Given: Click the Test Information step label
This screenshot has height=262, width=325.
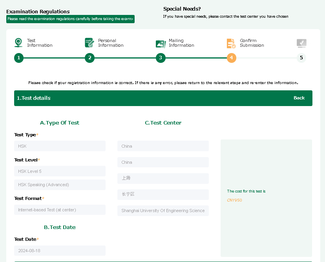Looking at the screenshot, I should tap(40, 43).
